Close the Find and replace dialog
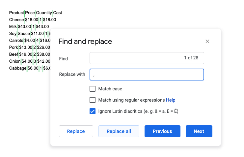The width and height of the screenshot is (244, 157). [x=207, y=41]
